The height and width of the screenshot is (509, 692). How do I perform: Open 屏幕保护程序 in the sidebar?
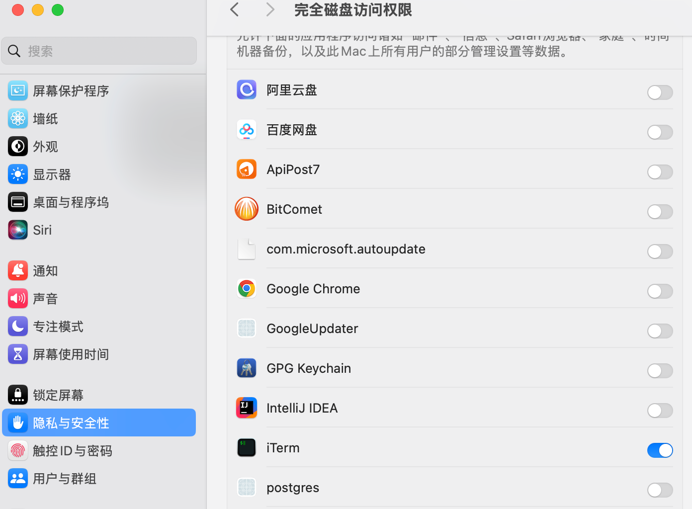click(71, 91)
